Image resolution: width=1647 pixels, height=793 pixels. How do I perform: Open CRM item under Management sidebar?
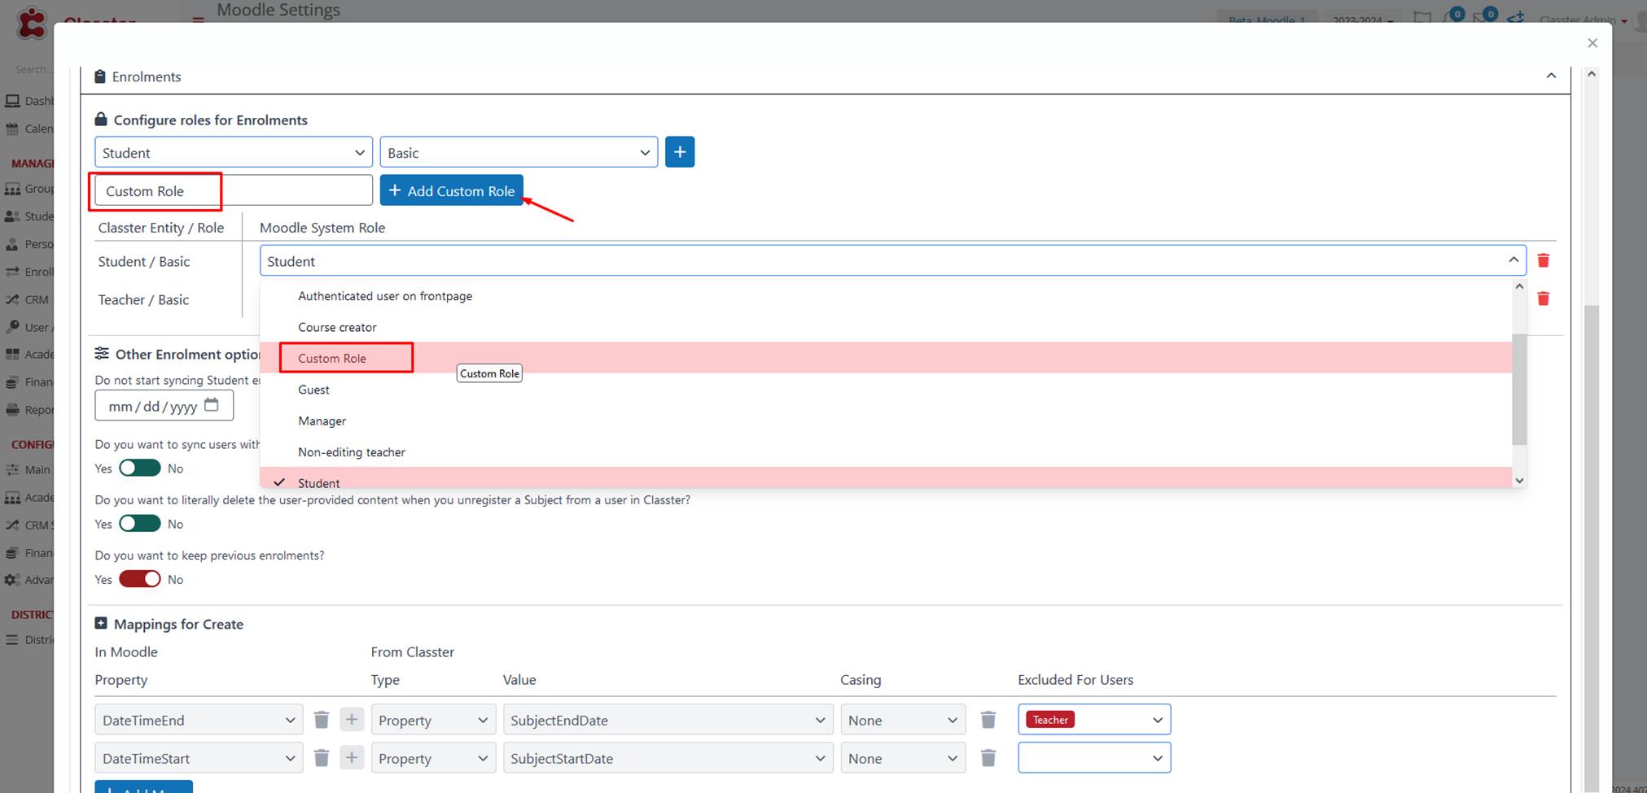pos(28,299)
